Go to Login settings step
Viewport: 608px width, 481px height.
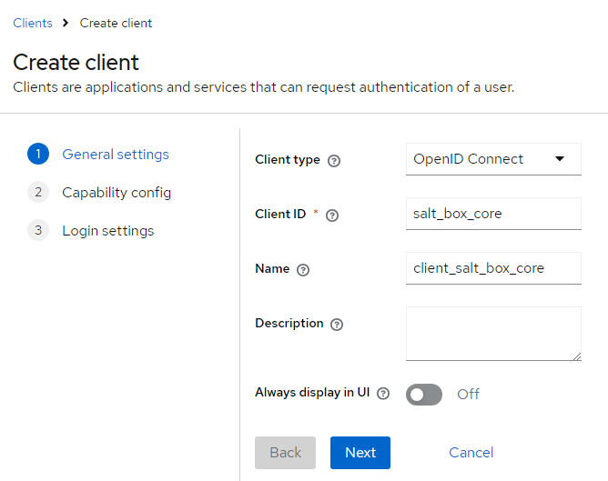click(107, 231)
